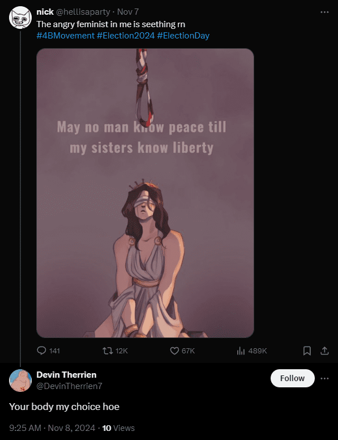Like the tweet showing 67K hearts
The image size is (338, 440).
coord(174,351)
